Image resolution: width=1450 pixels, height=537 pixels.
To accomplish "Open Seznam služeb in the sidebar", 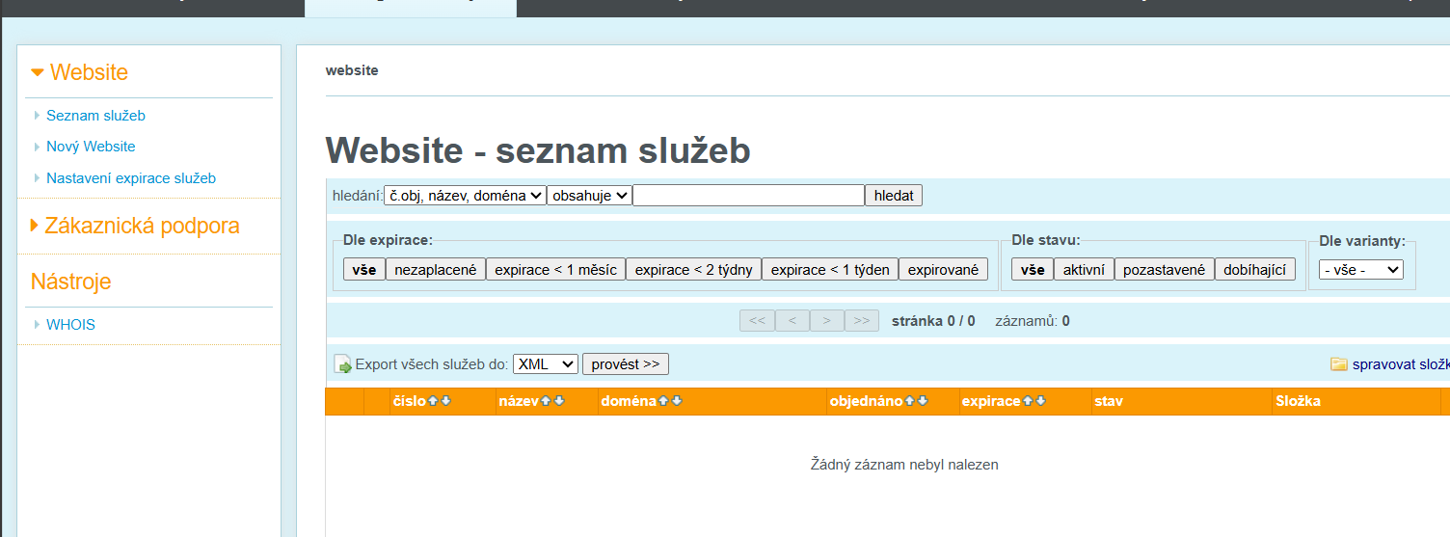I will coord(95,116).
